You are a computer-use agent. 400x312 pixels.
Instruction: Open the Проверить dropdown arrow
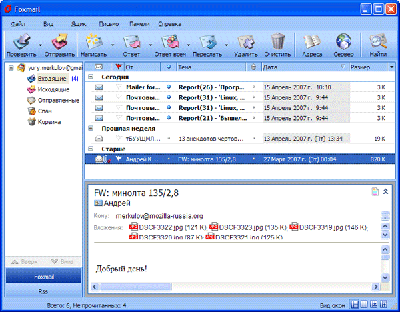(x=40, y=45)
